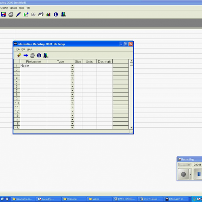202x202 pixels.
Task: Click the Fieldname column header
Action: coord(34,61)
